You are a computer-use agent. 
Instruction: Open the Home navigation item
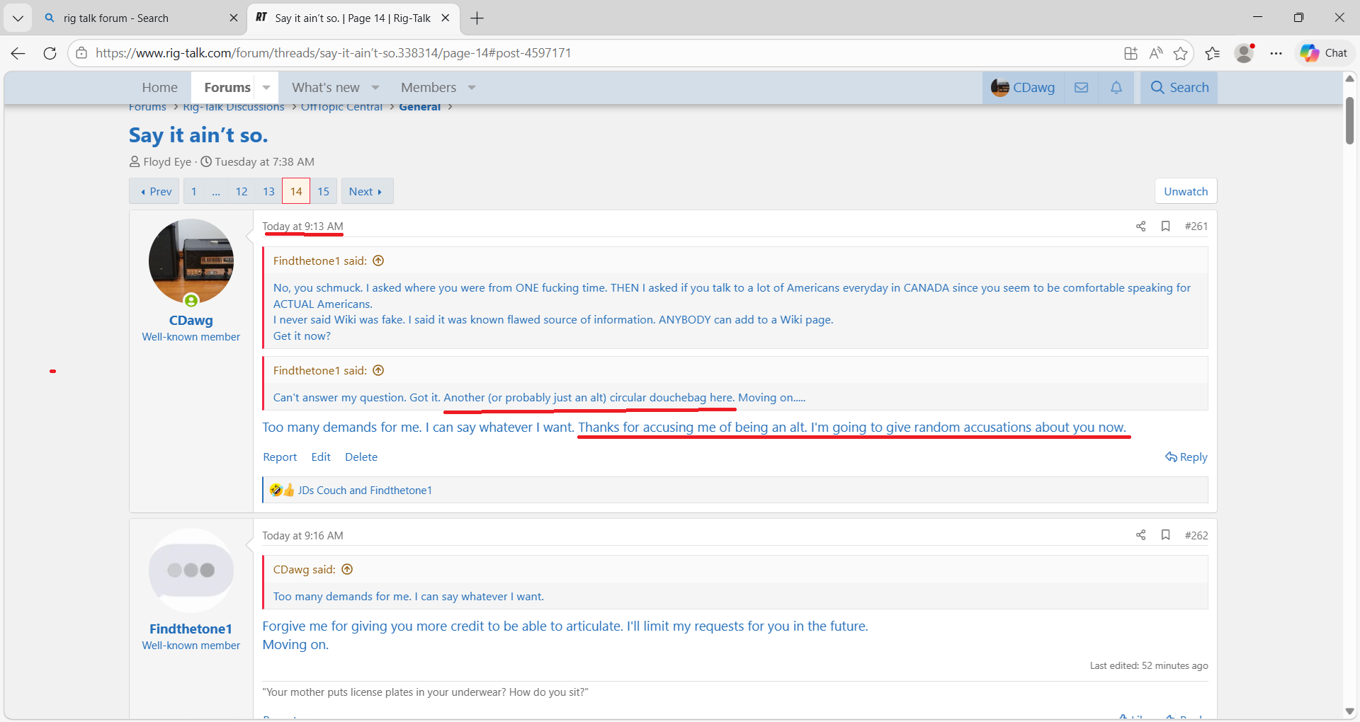click(159, 88)
